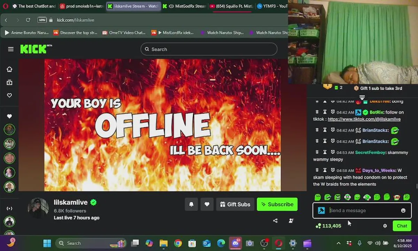Viewport: 418px width, 251px height.
Task: Open Anime Boruto: Naru bookmark
Action: coord(26,32)
